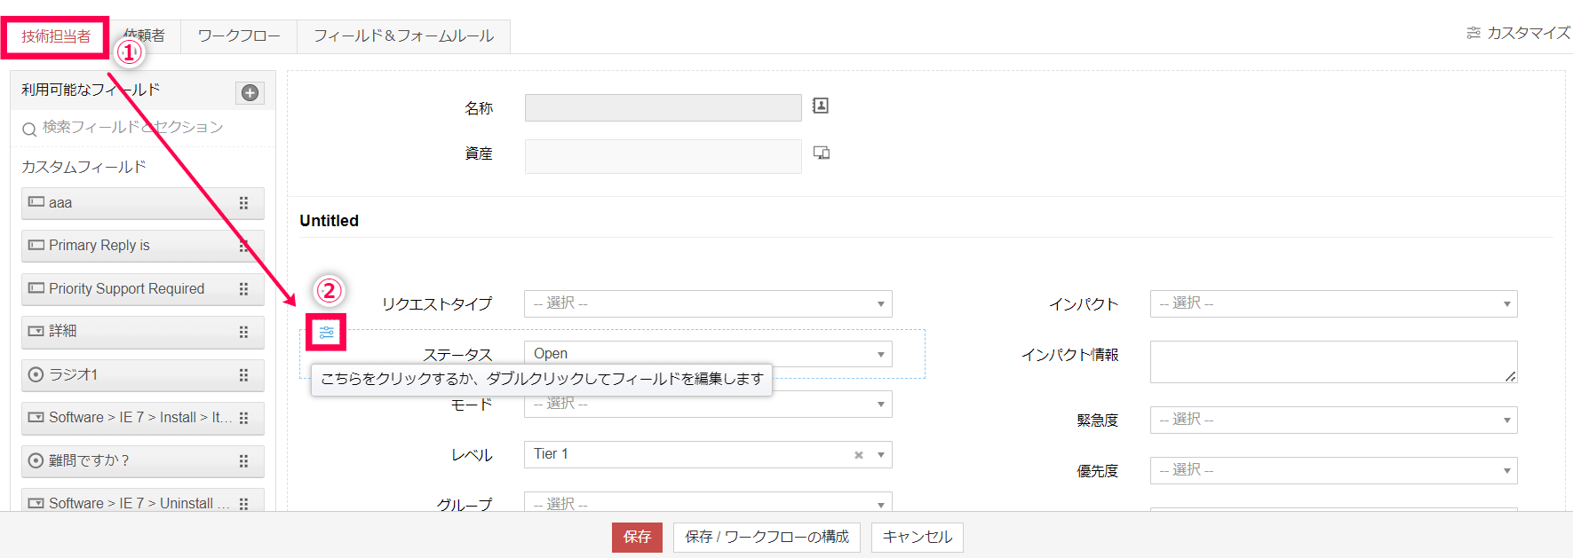1573x558 pixels.
Task: Open the 緊急度 dropdown
Action: (1333, 420)
